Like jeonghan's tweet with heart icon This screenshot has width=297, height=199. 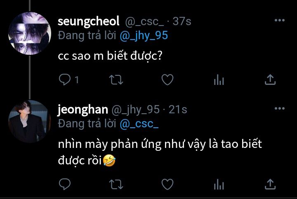pos(167,184)
